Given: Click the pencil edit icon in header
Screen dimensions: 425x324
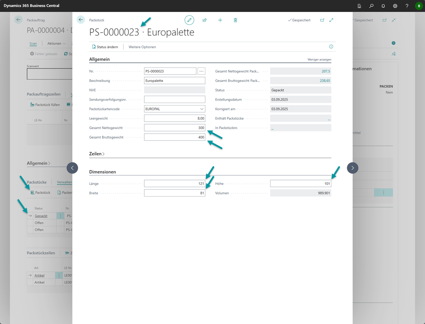Looking at the screenshot, I should (x=189, y=20).
